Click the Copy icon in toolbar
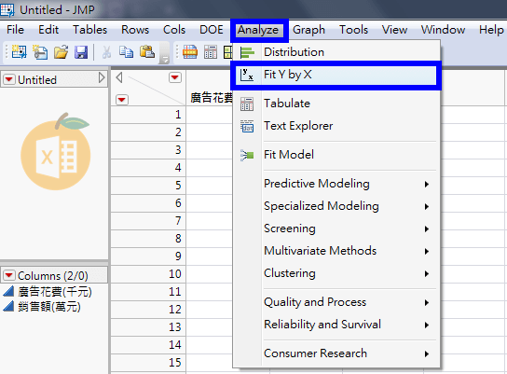Screen dimensions: 507x374 click(126, 52)
